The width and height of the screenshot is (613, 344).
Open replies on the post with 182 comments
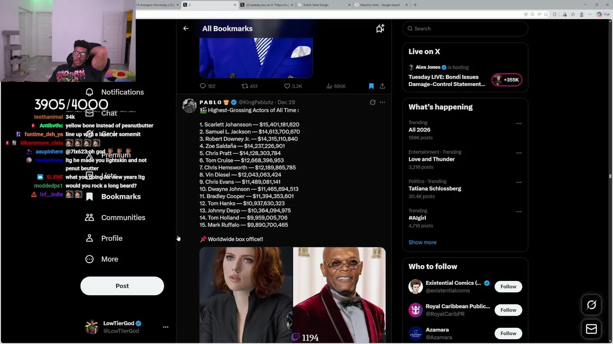point(207,86)
